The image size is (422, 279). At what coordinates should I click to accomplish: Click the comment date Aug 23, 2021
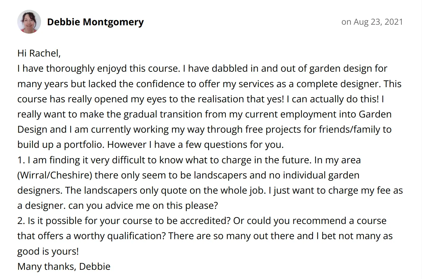(378, 22)
